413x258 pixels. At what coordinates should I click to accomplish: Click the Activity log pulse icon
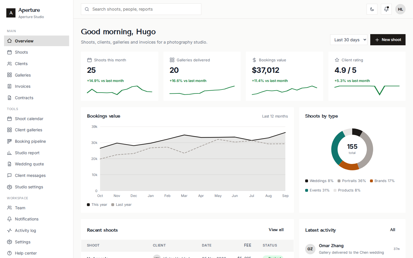pyautogui.click(x=9, y=230)
